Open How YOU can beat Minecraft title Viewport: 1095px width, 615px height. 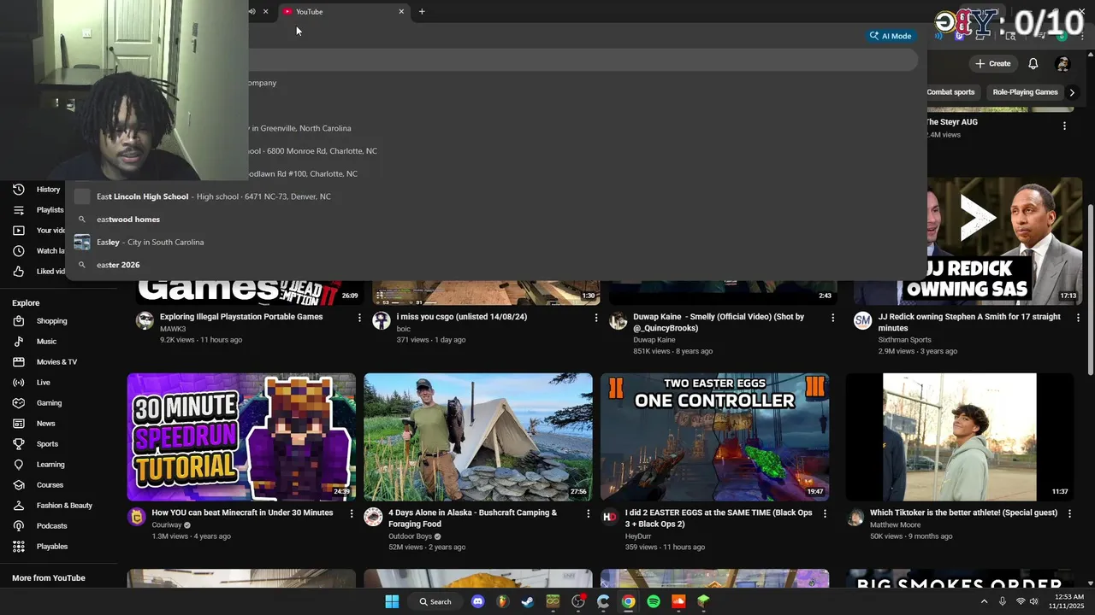point(242,512)
